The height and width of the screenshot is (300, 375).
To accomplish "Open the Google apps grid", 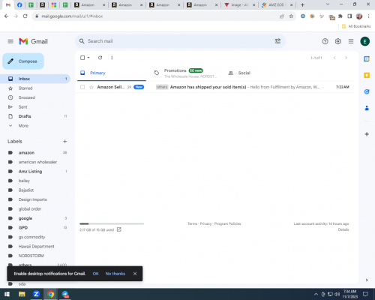I will [351, 41].
